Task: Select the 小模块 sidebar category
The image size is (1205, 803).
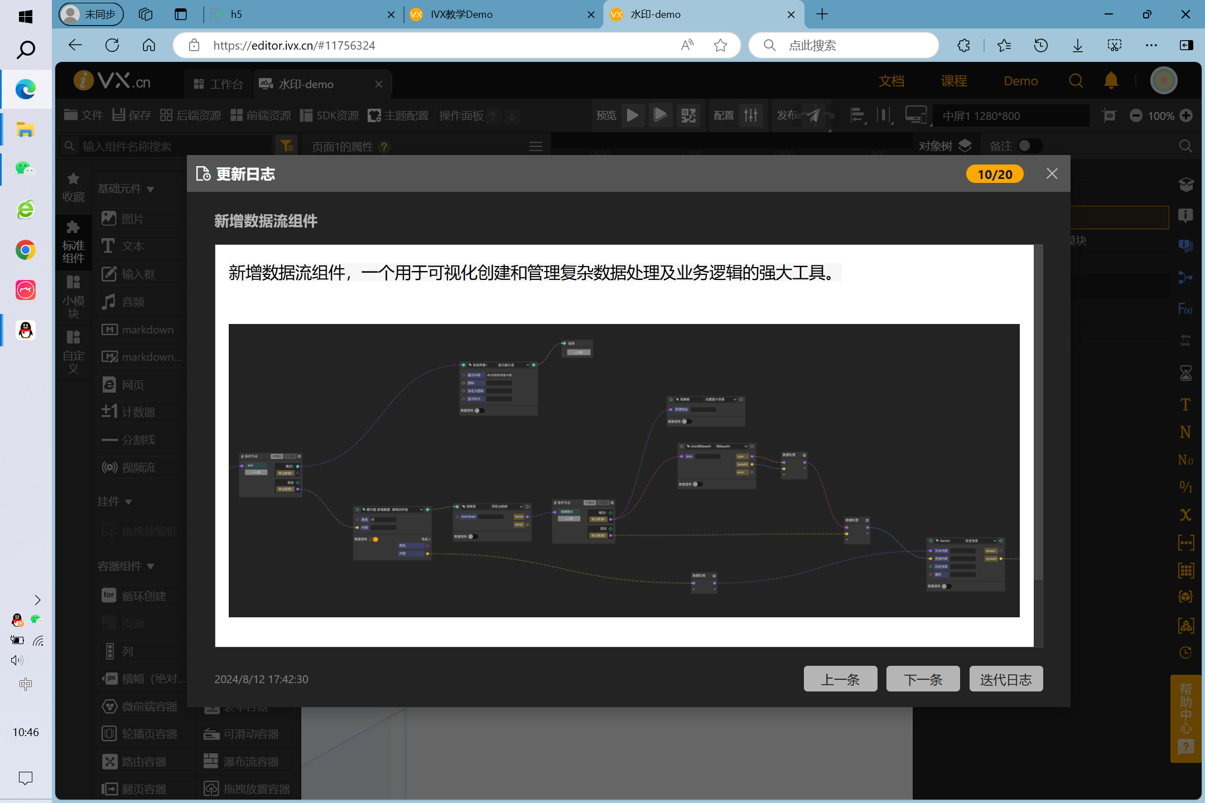Action: tap(73, 297)
